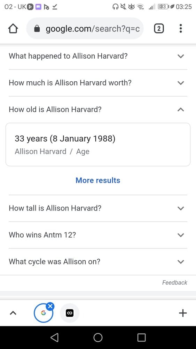This screenshot has height=349, width=196.
Task: Expand "How much is Allison Harvard worth?"
Action: pos(98,83)
